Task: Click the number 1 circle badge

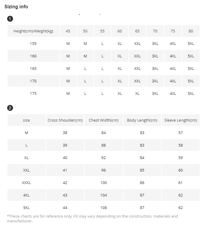Action: 10,19
